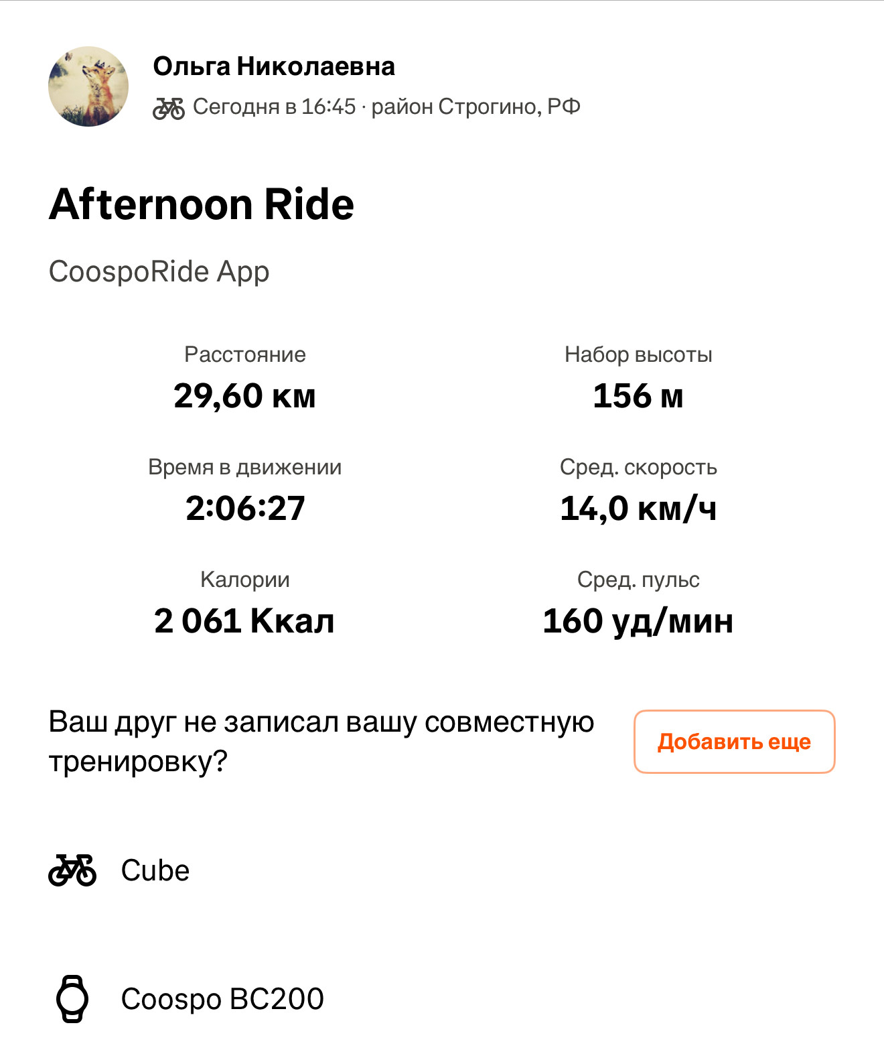Click the ride type bicycle icon near timestamp

pos(169,108)
